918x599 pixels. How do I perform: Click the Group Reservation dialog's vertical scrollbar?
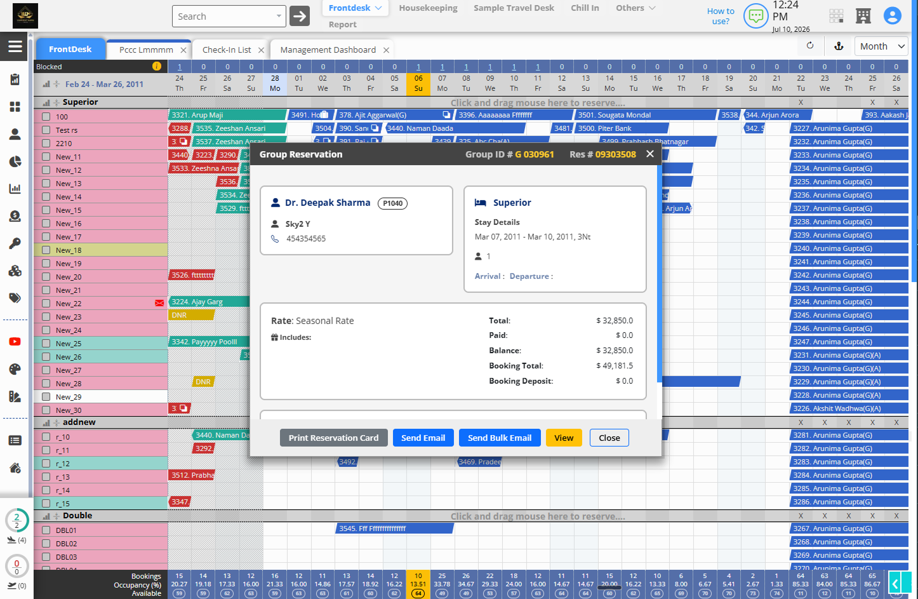[x=659, y=273]
